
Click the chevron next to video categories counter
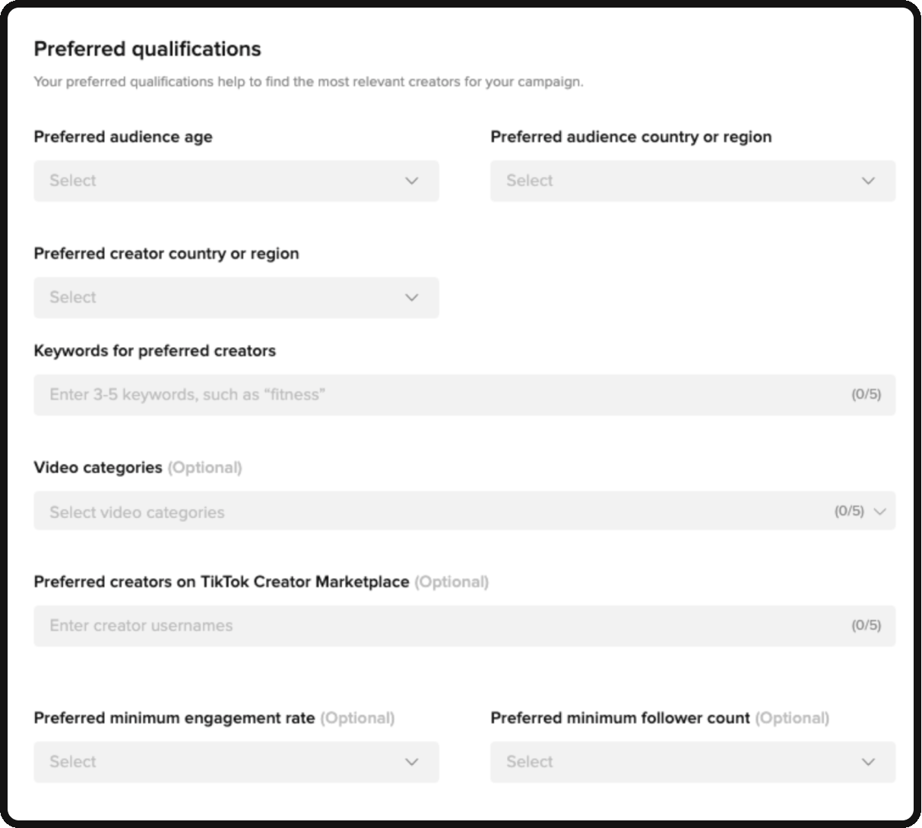click(x=880, y=511)
